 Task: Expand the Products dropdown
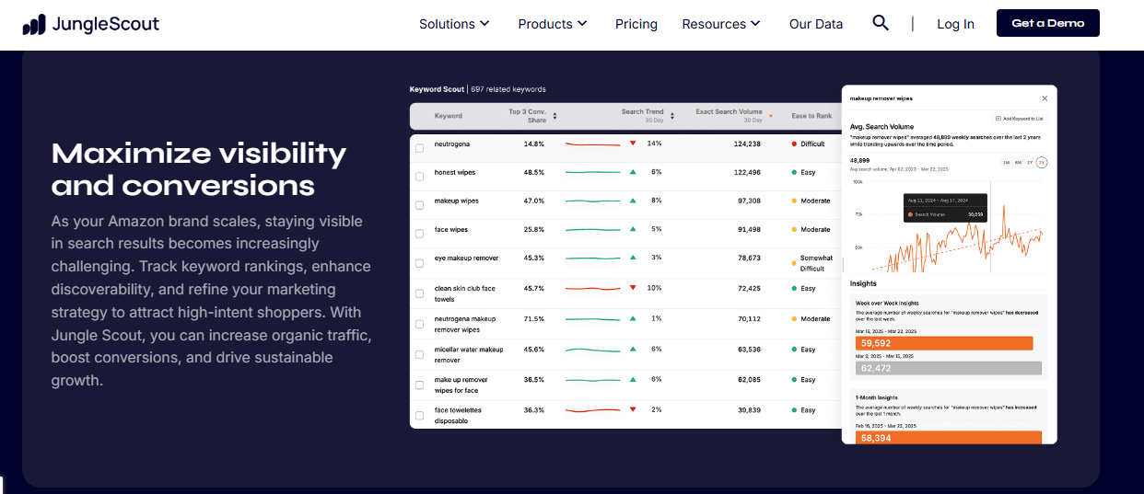[553, 24]
